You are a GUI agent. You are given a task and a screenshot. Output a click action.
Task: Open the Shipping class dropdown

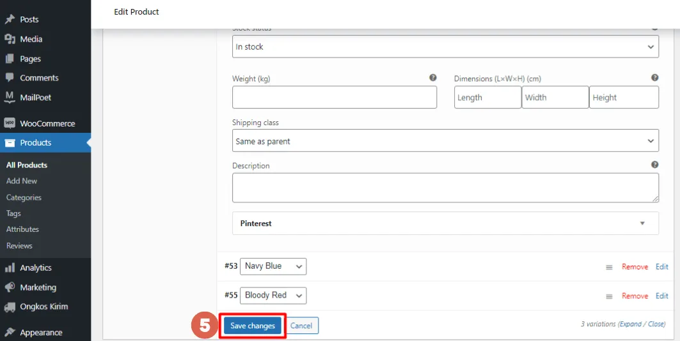point(445,140)
